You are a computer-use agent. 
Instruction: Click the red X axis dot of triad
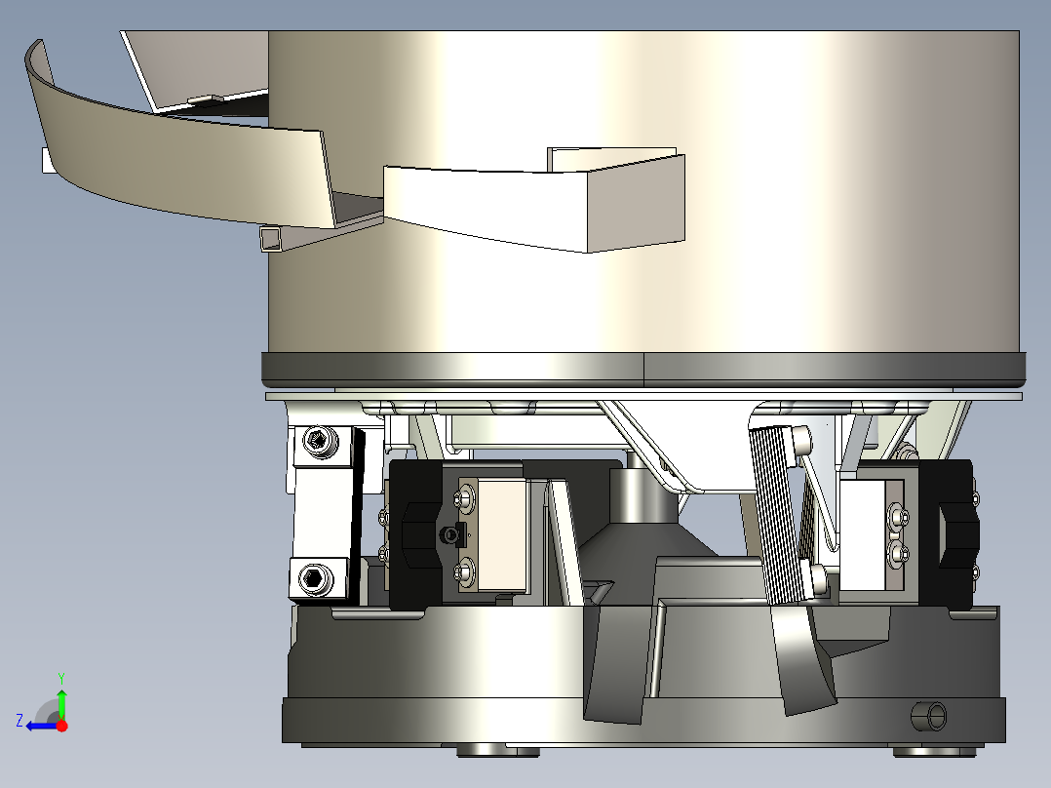(x=62, y=726)
